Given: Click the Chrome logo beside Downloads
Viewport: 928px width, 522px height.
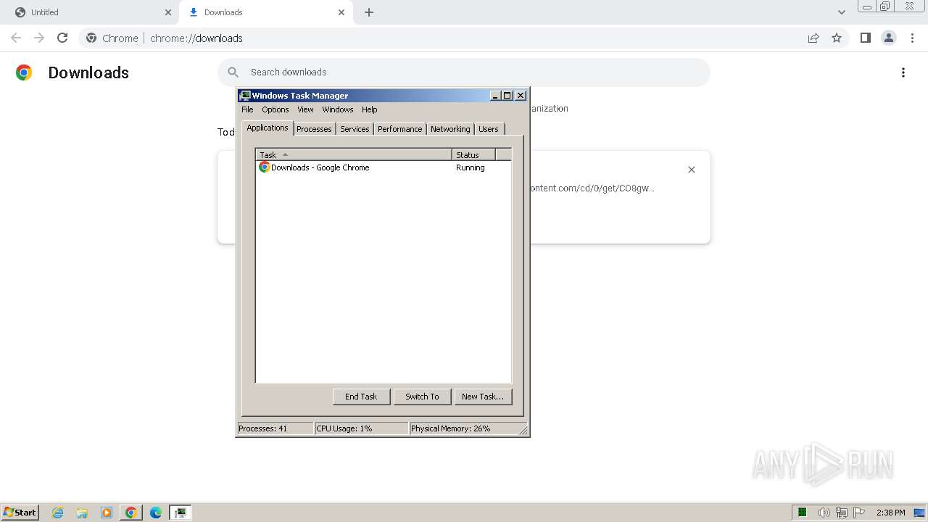Looking at the screenshot, I should (x=24, y=72).
